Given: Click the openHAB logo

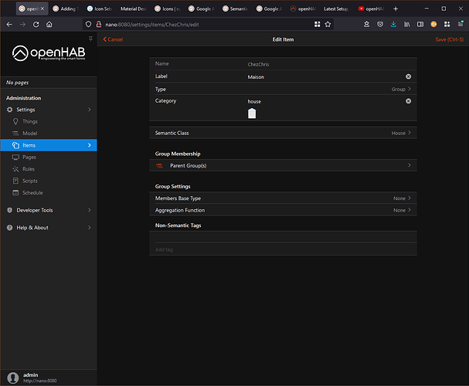Looking at the screenshot, I should coord(49,53).
